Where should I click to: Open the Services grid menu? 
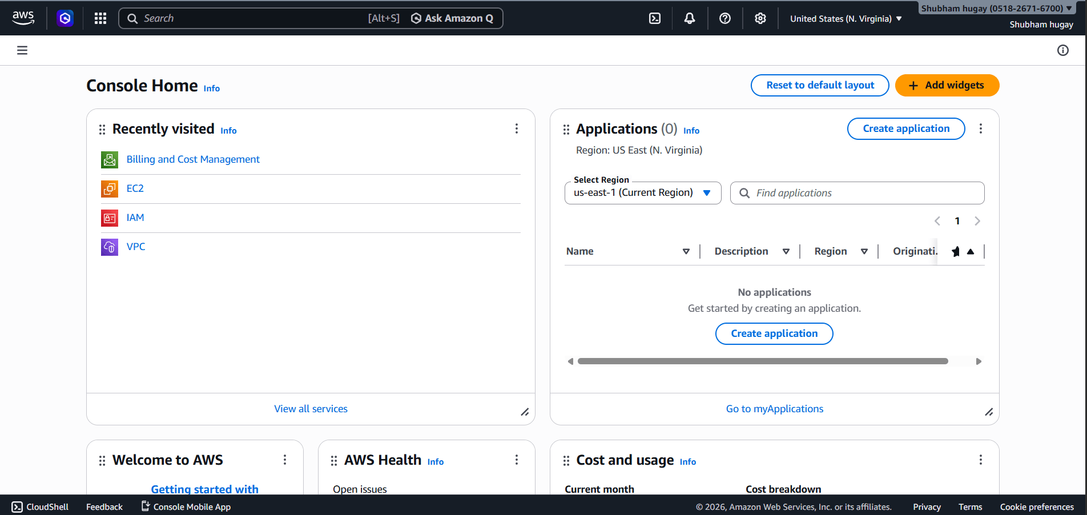pyautogui.click(x=100, y=18)
